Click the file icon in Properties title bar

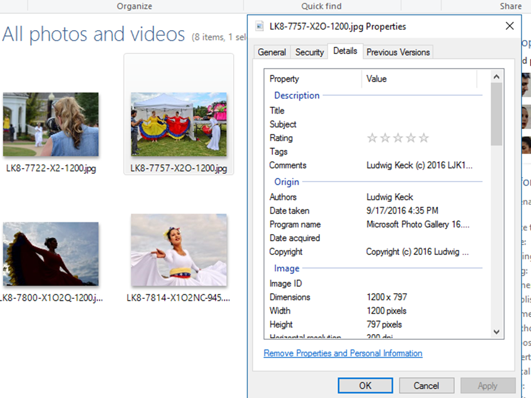[x=259, y=26]
